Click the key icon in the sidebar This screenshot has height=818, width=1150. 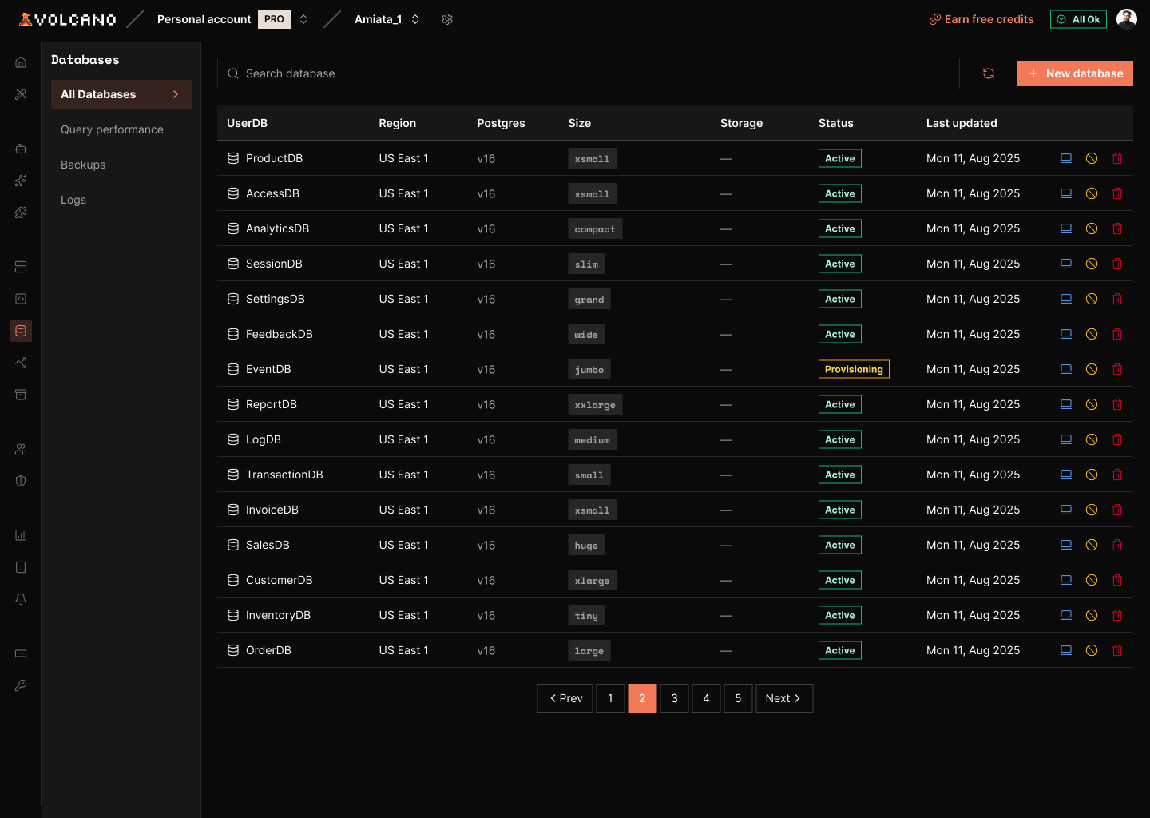pos(21,685)
